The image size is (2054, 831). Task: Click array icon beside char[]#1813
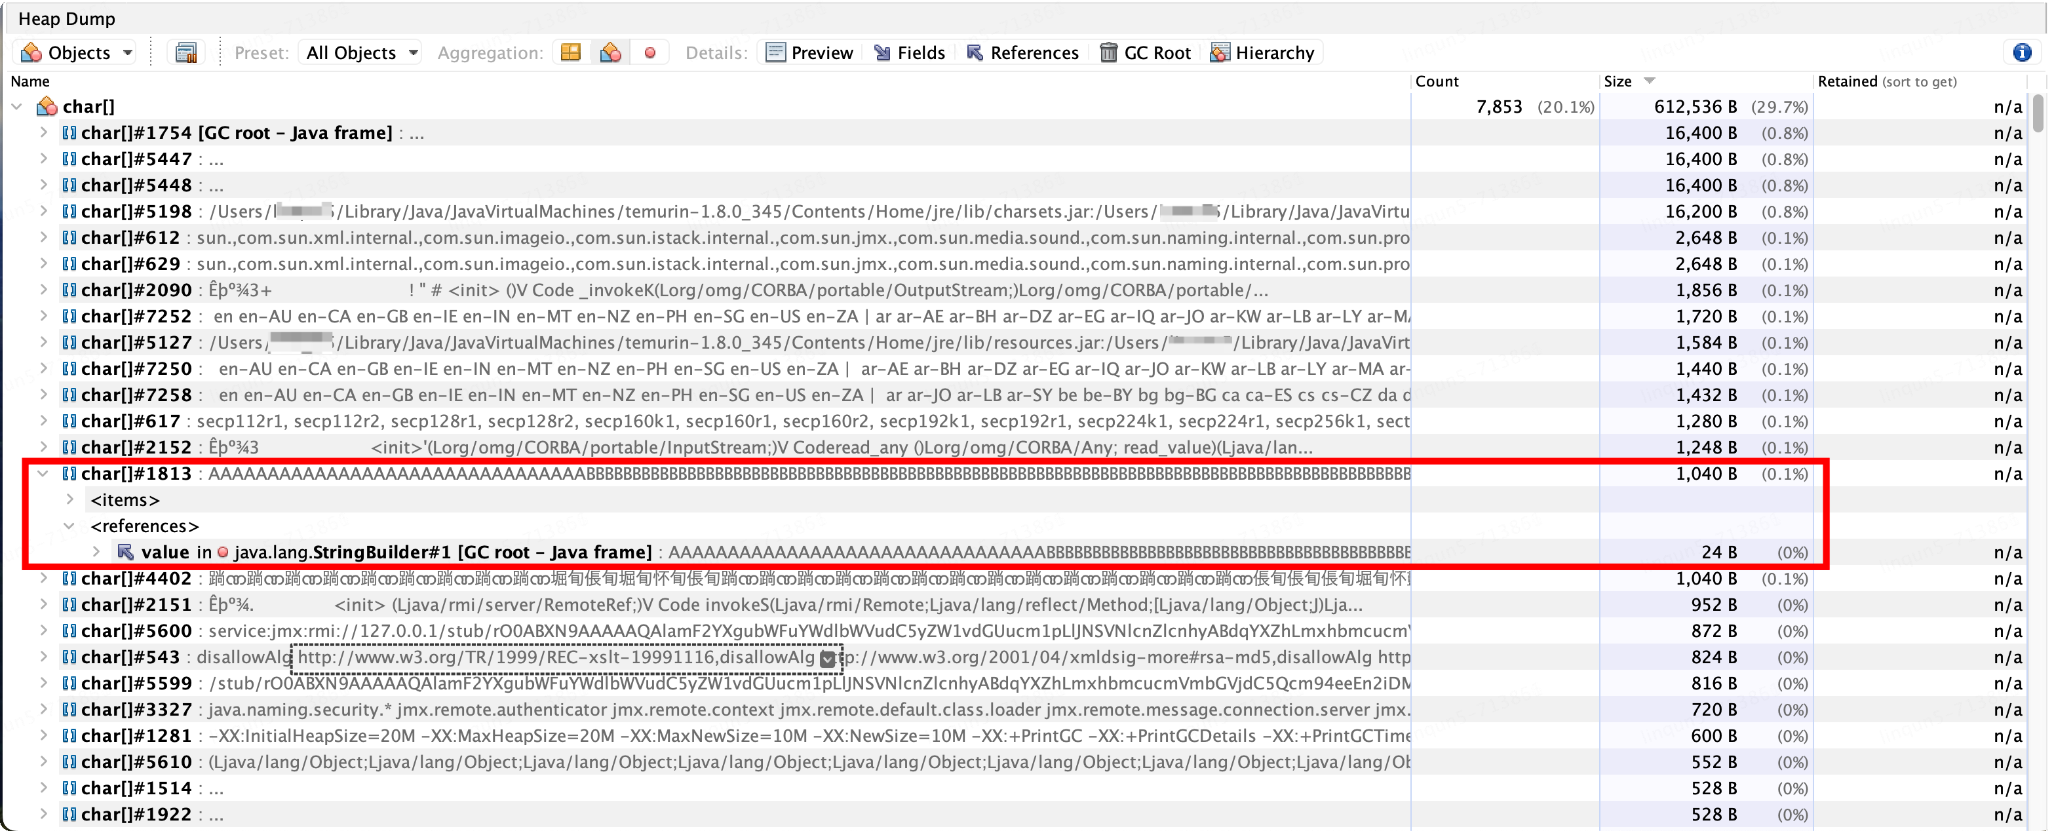(69, 474)
